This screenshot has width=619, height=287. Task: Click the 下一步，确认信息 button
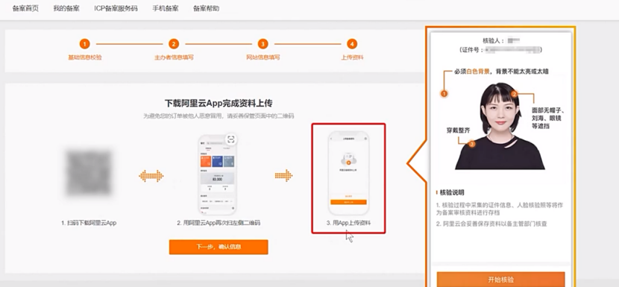click(x=219, y=247)
